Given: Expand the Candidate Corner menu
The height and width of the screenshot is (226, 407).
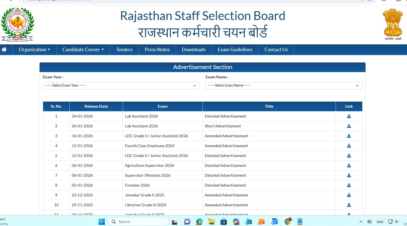Looking at the screenshot, I should click(x=83, y=50).
